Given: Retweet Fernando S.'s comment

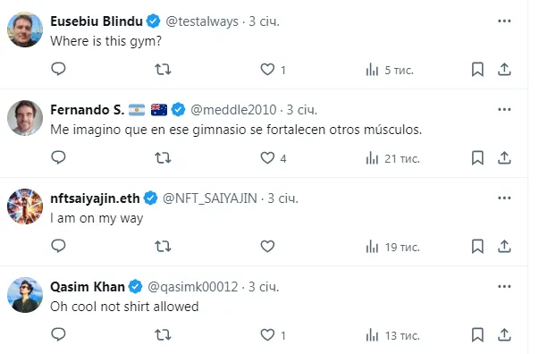Looking at the screenshot, I should click(163, 157).
